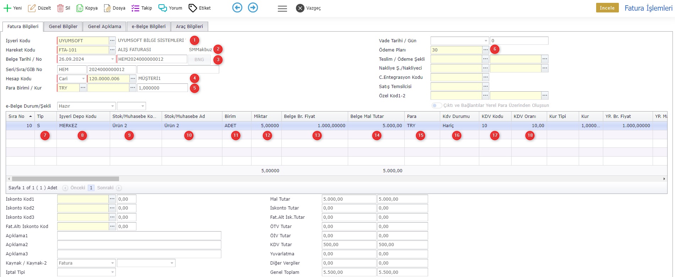Open İskonto Kod2 lookup ellipsis
Viewport: 675px width, 277px height.
point(112,208)
